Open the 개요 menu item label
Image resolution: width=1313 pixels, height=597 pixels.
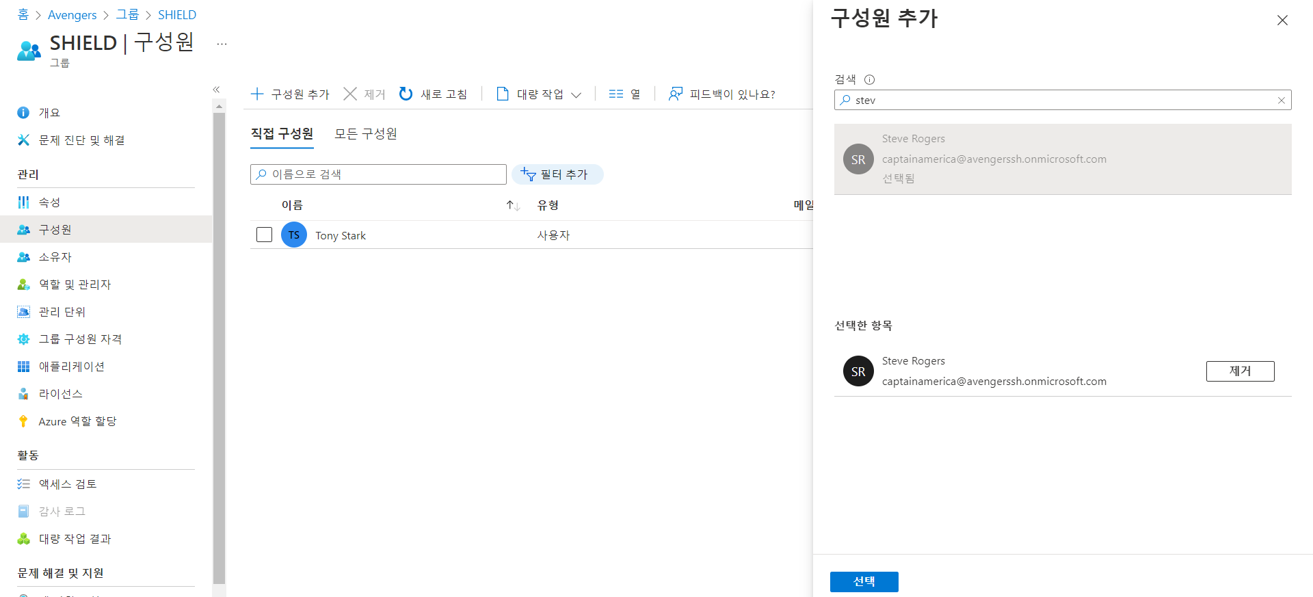pos(50,113)
